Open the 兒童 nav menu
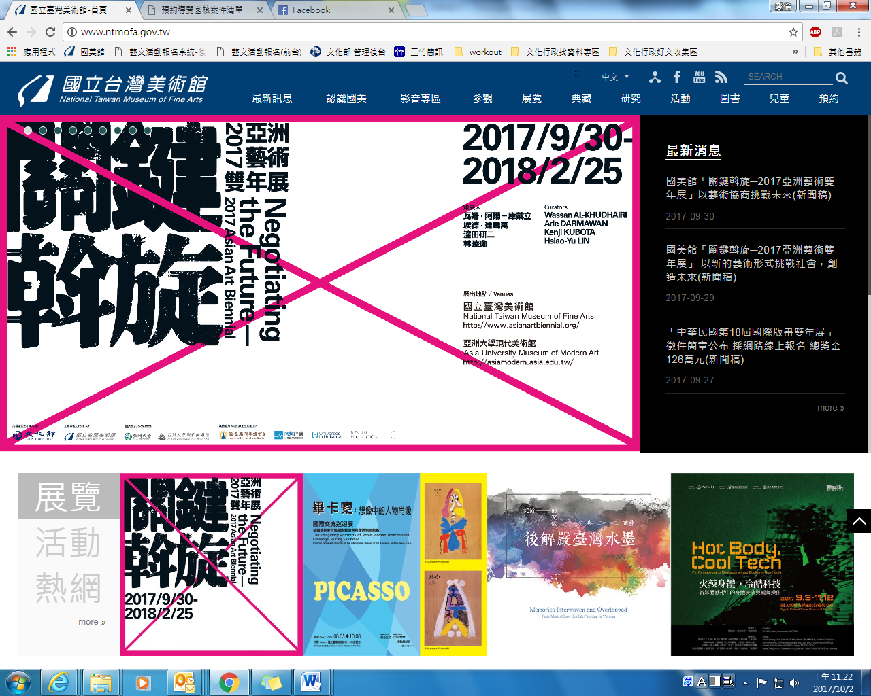The width and height of the screenshot is (871, 696). pyautogui.click(x=779, y=99)
